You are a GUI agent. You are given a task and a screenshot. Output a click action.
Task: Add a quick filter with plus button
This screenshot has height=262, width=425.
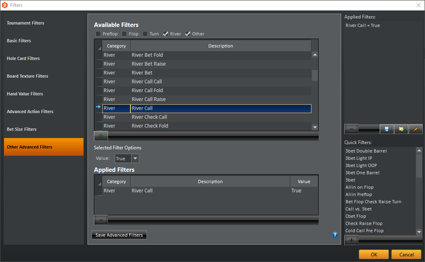point(352,240)
